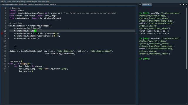The image size is (188, 105).
Task: Click the '# Imports' comment on line 1
Action: [x=15, y=8]
